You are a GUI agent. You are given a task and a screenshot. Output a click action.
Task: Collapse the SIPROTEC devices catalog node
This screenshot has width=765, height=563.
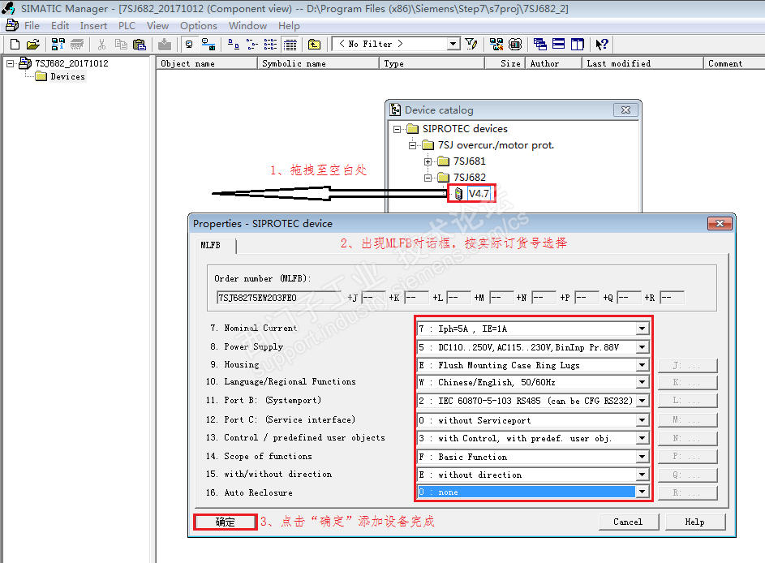tap(398, 129)
